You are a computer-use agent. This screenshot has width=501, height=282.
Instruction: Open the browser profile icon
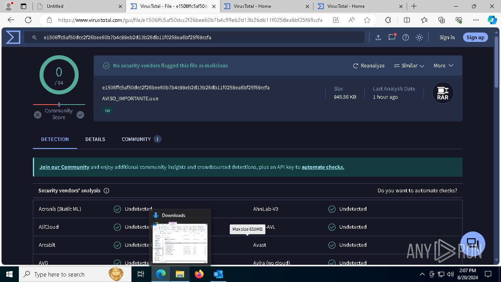tap(9, 6)
